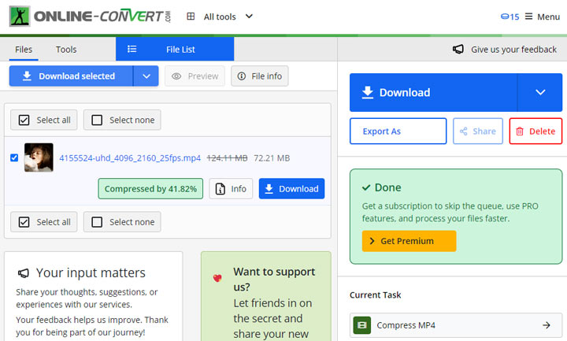This screenshot has width=567, height=341.
Task: Click the red Delete button
Action: click(535, 132)
